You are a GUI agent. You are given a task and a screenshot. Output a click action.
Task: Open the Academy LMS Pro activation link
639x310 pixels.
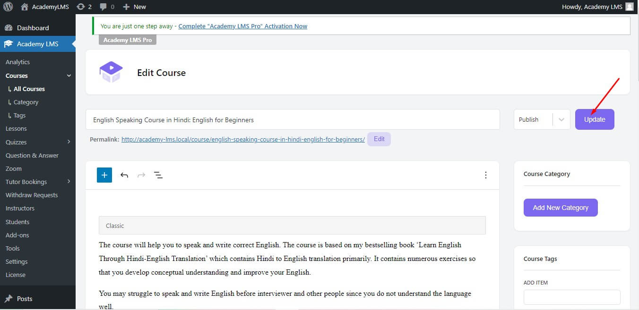[242, 26]
